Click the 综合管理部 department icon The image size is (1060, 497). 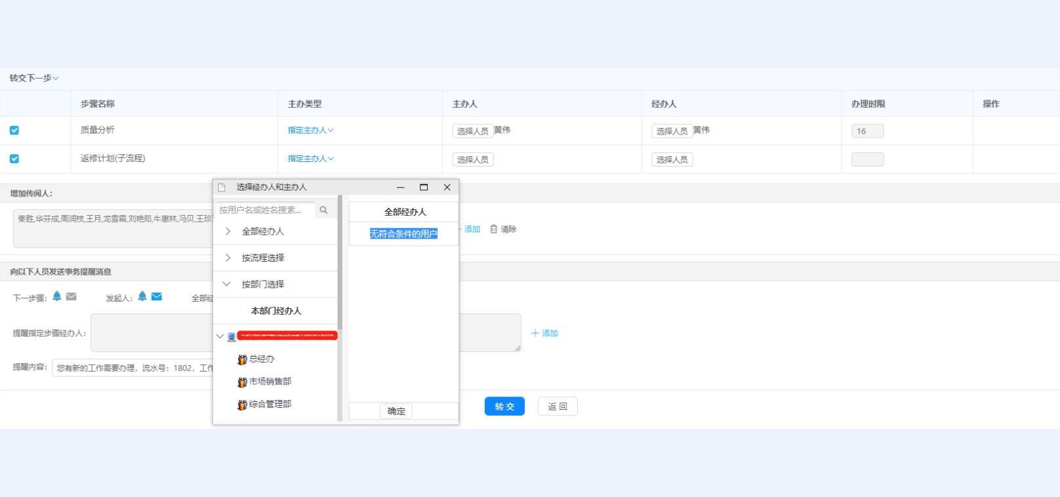[x=242, y=405]
